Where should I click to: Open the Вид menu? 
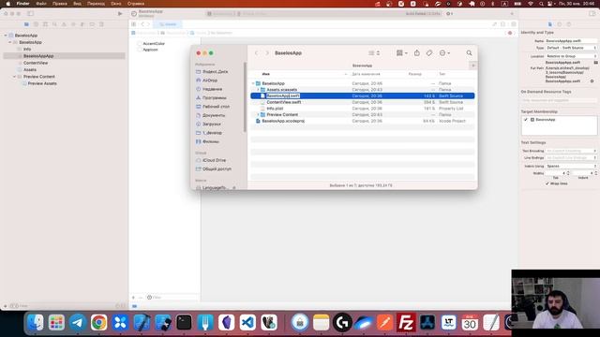77,4
